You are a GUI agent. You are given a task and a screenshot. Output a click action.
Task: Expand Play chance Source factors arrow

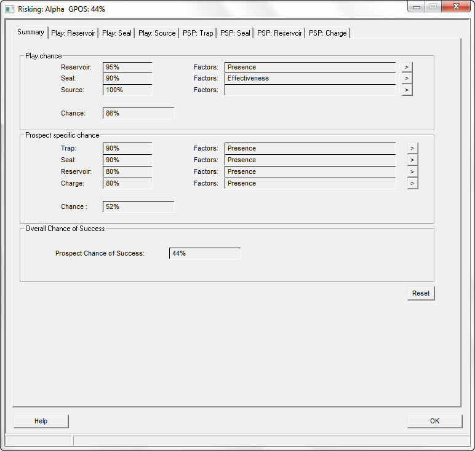(407, 90)
